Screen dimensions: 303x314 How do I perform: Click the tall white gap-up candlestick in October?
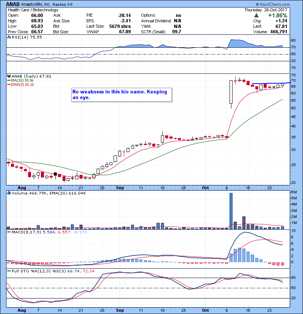coord(231,92)
